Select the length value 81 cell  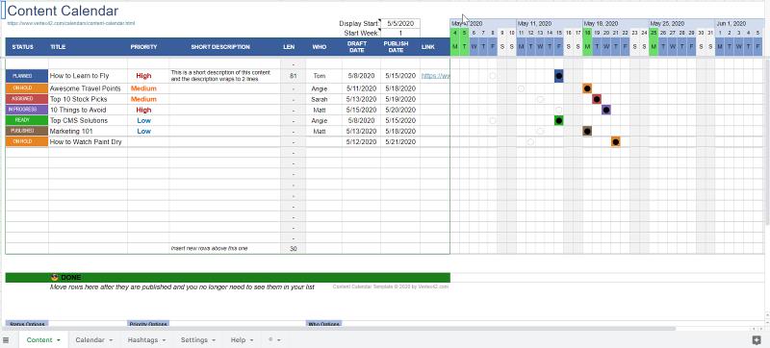tap(294, 76)
